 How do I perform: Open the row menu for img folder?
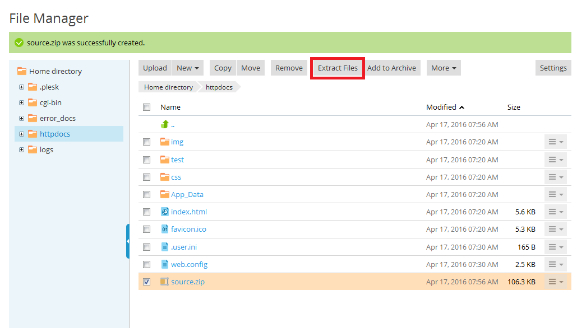coord(556,142)
